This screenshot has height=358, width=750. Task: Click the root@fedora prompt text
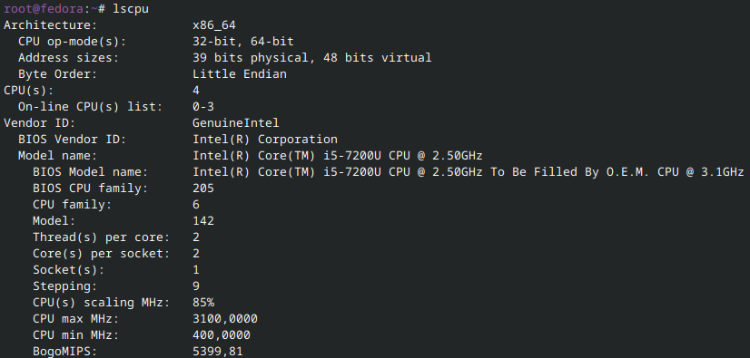pos(40,9)
